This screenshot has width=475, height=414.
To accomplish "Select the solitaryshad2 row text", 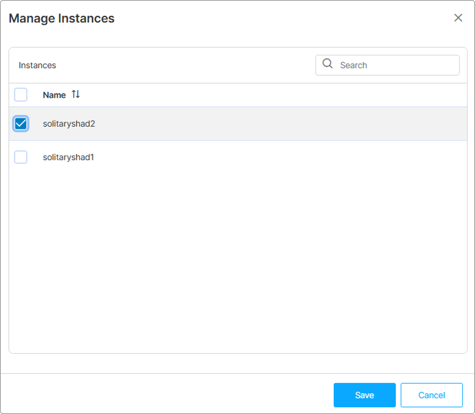I will [x=69, y=124].
